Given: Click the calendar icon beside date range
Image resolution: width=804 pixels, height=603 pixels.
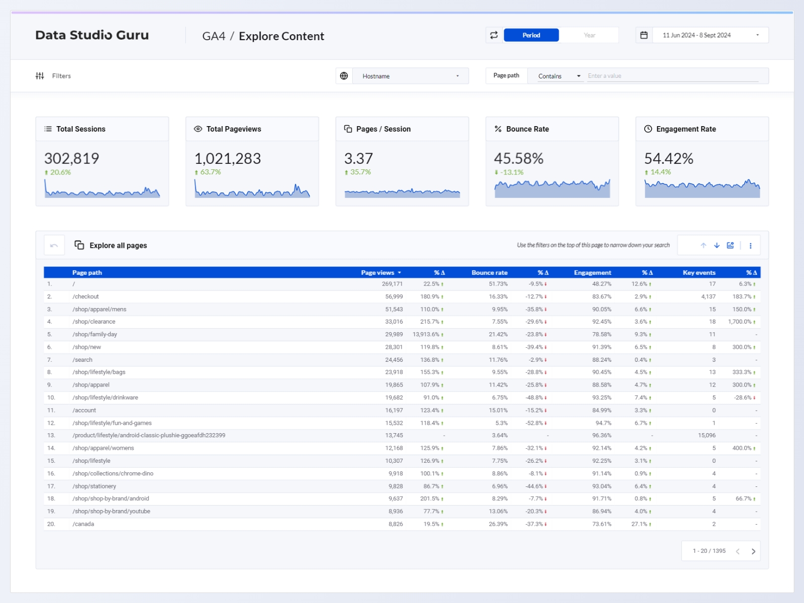Looking at the screenshot, I should coord(644,35).
